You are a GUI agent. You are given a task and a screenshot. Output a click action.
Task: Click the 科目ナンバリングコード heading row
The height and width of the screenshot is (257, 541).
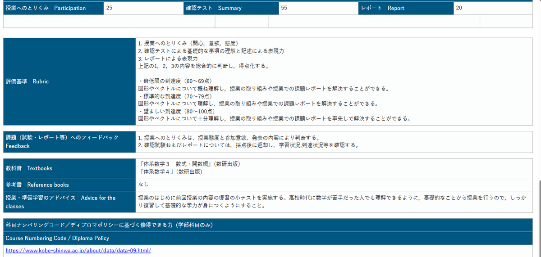click(268, 225)
